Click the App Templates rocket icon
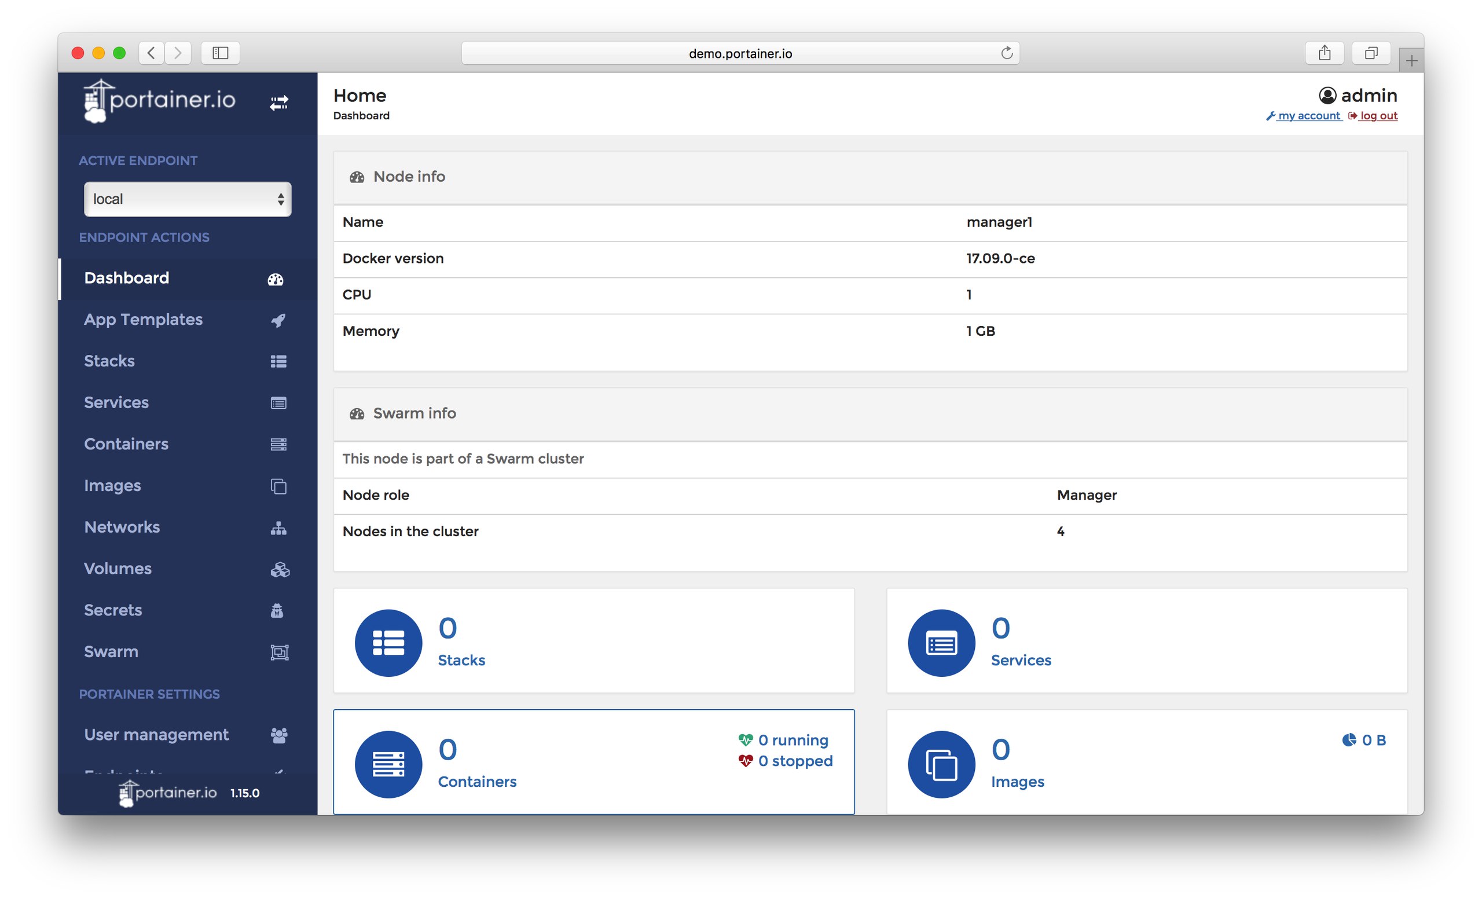This screenshot has width=1482, height=898. pyautogui.click(x=278, y=320)
